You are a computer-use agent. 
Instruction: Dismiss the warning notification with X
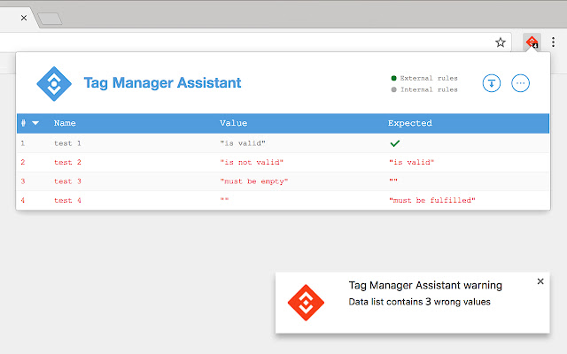(540, 281)
